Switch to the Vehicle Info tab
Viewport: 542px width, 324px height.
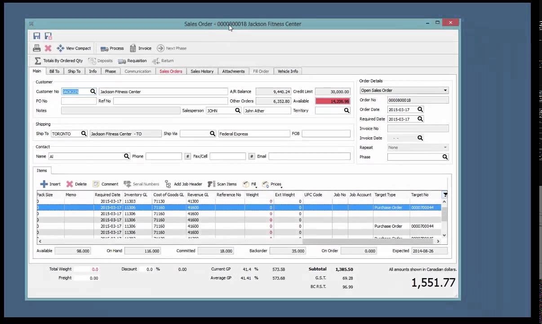(x=288, y=71)
